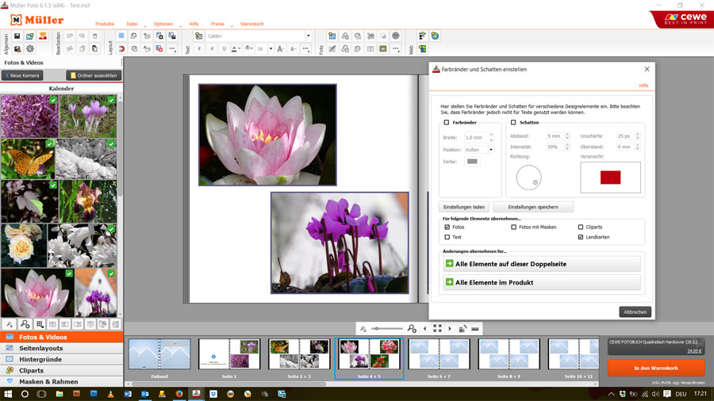Screen dimensions: 714x401
Task: Click the save project icon
Action: pyautogui.click(x=17, y=36)
